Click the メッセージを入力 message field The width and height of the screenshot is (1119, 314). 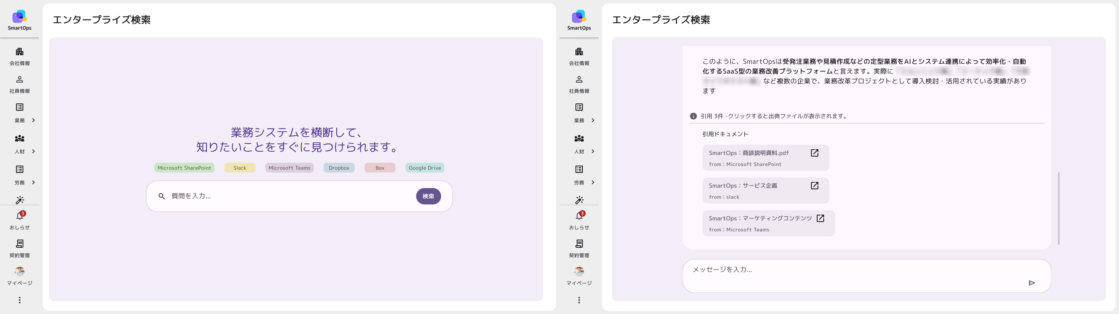pyautogui.click(x=867, y=276)
